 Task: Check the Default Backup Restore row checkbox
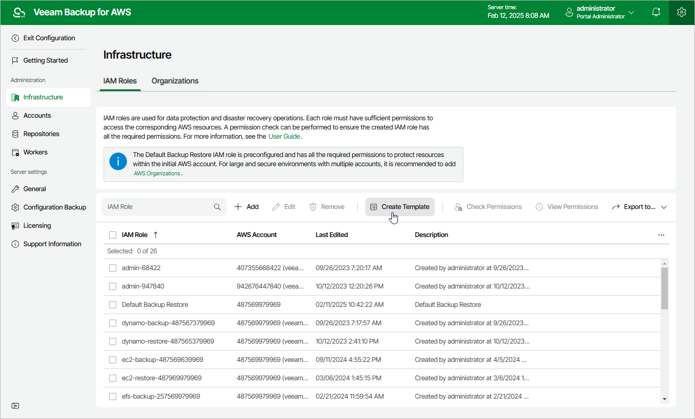[113, 305]
